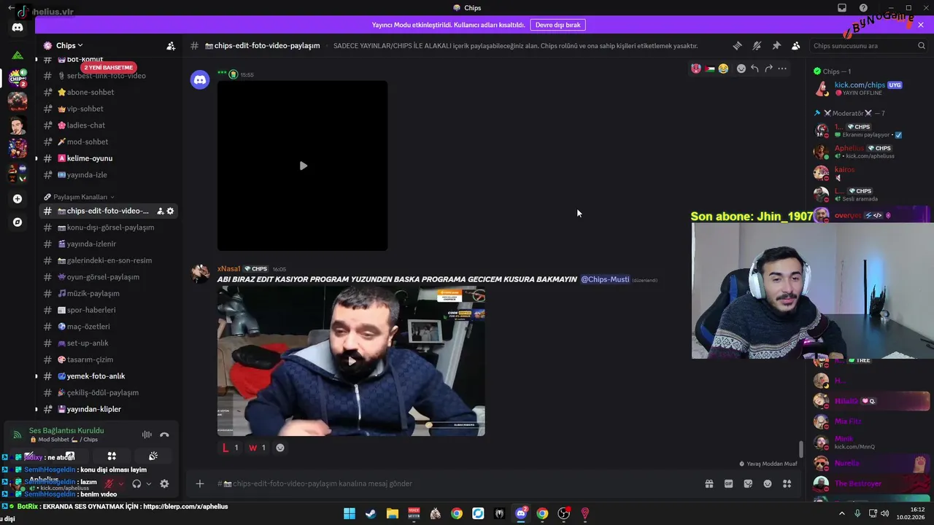
Task: Open the konu-dışı-görsel-paylaşım channel
Action: click(107, 227)
